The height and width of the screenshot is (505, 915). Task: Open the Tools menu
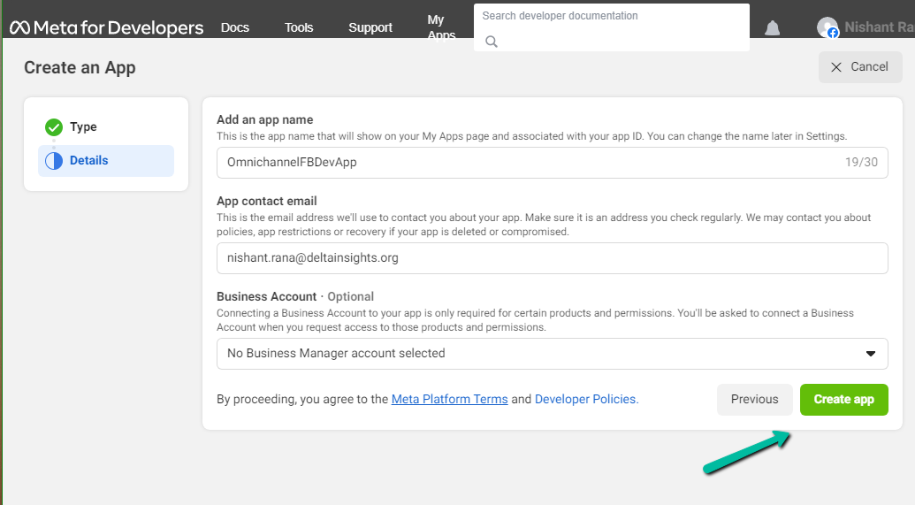click(x=299, y=27)
